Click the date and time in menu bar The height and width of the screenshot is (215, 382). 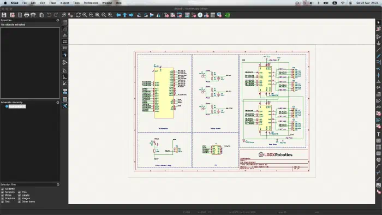(x=368, y=3)
